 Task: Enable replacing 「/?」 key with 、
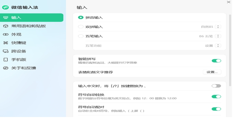(216, 86)
